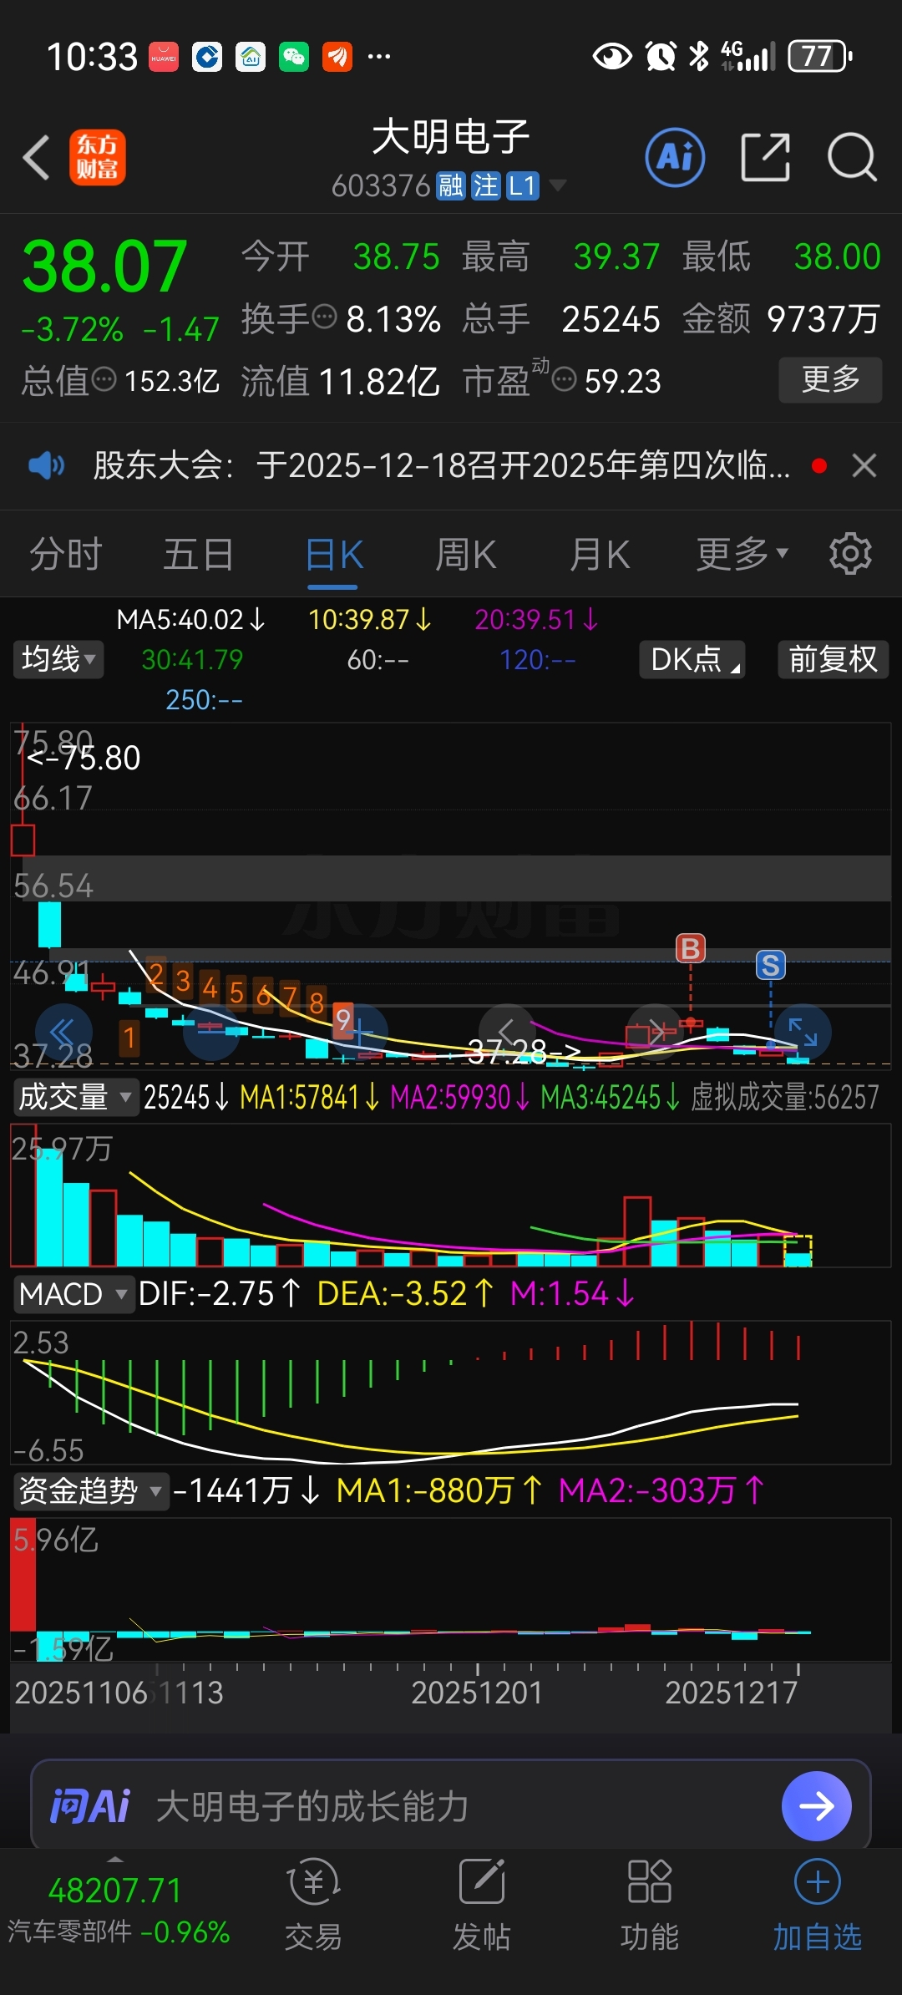Switch to the 月K tab

point(600,555)
